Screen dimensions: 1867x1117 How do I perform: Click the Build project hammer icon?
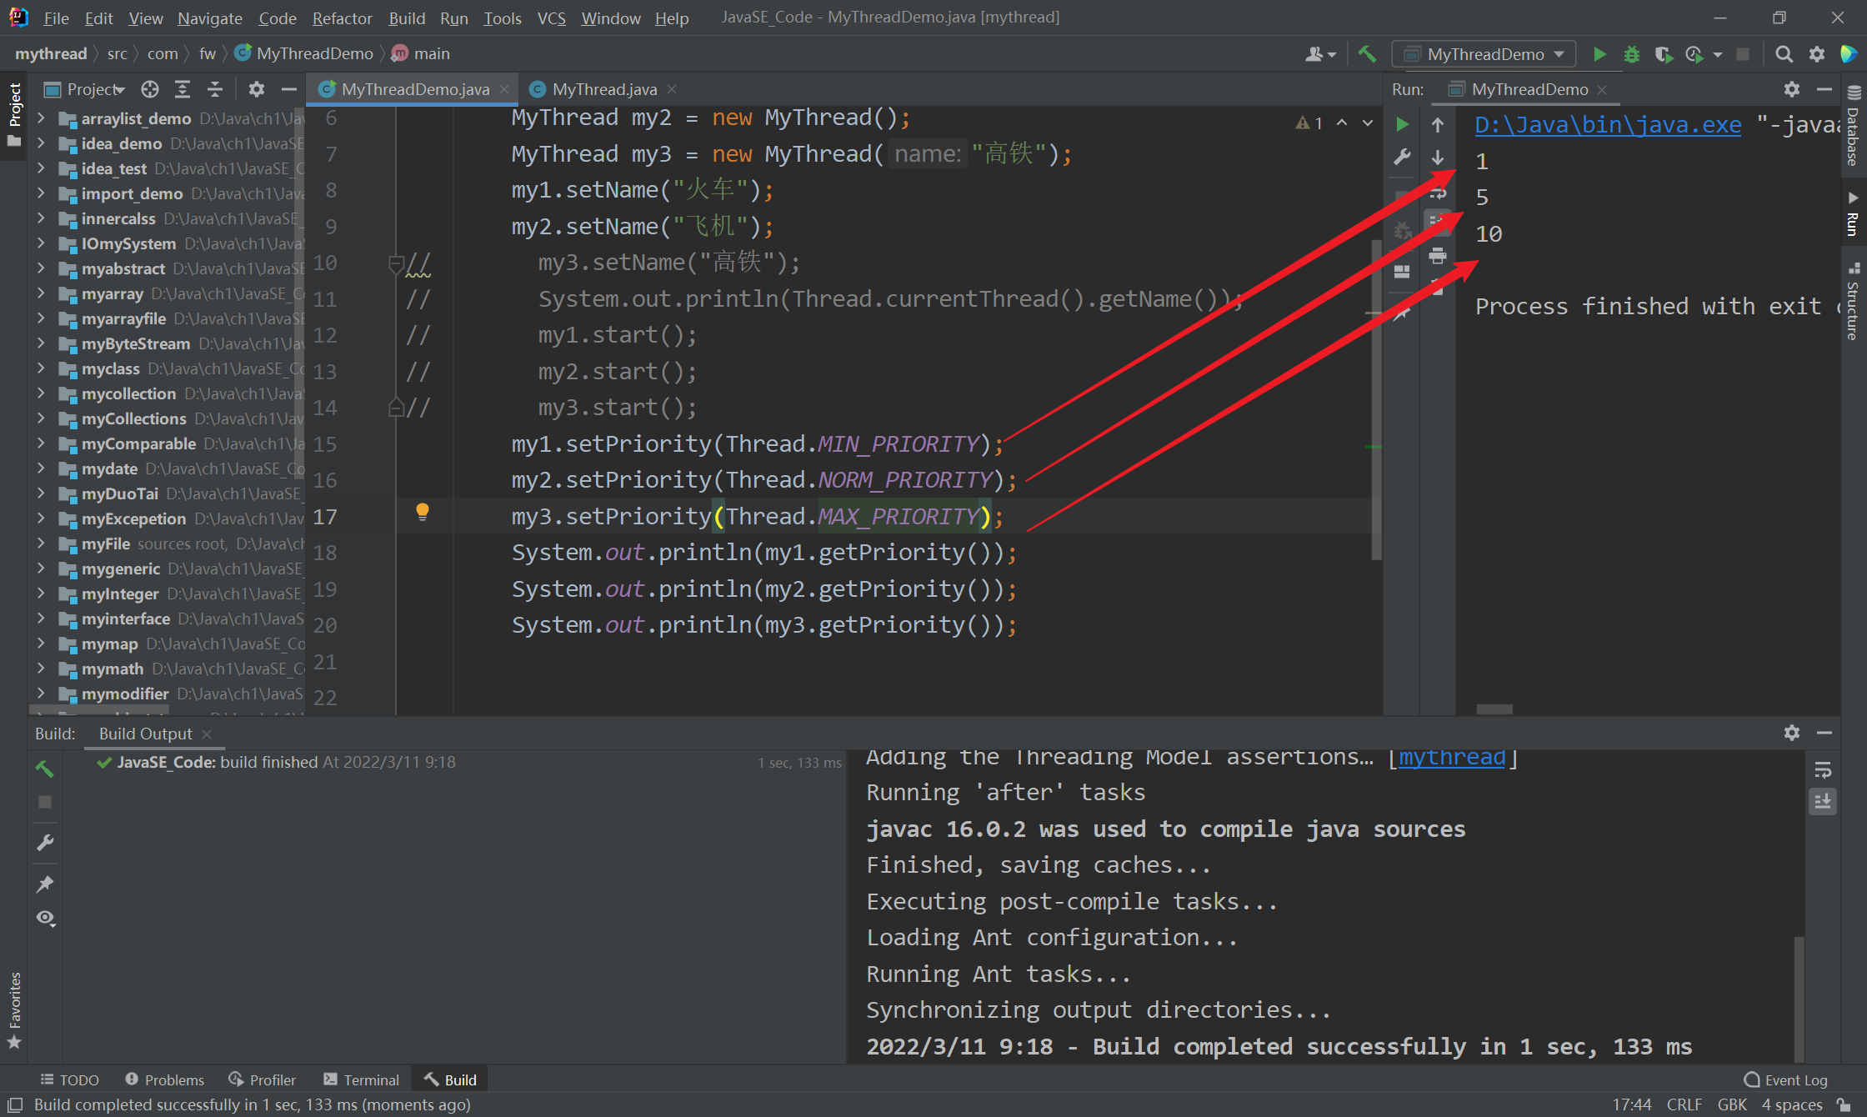coord(1367,54)
